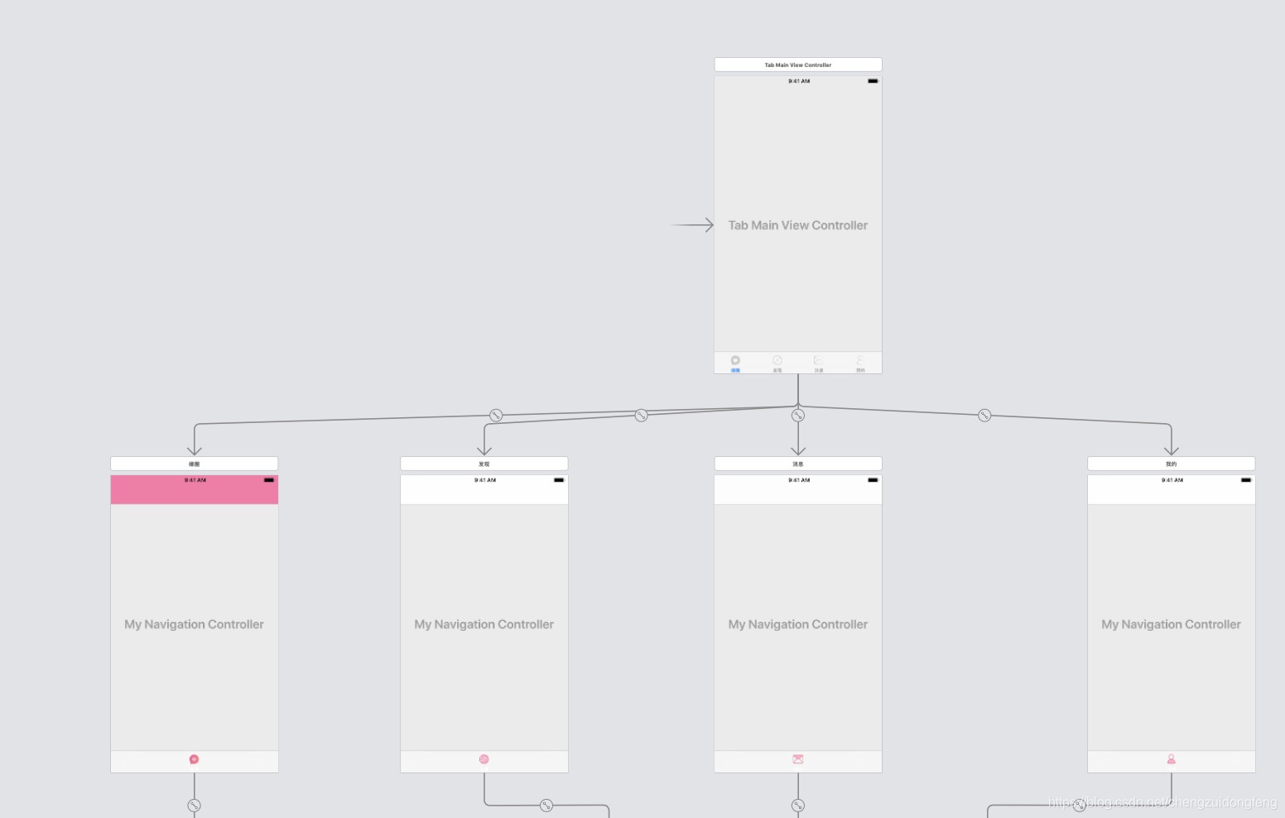Screen dimensions: 1285x818
Task: Select the 消息 scene title bar
Action: (798, 464)
